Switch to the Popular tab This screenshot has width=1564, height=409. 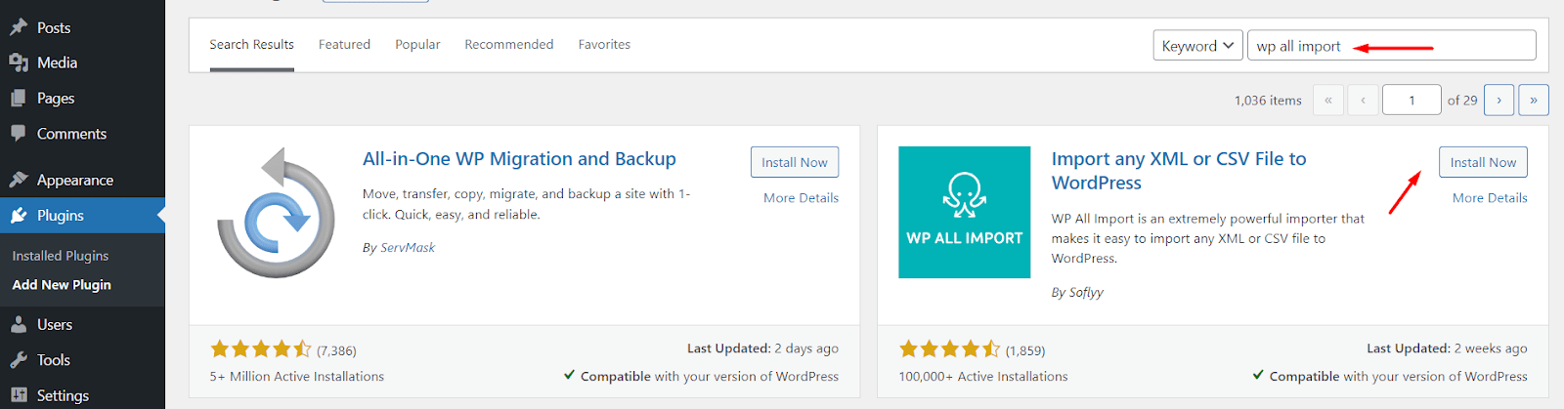click(417, 45)
